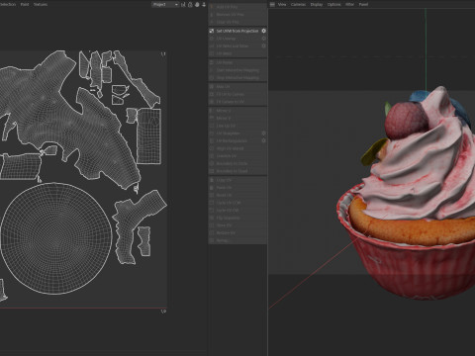Select the strawberry on the cupcake model
Screen dimensions: 475x356
coord(407,121)
